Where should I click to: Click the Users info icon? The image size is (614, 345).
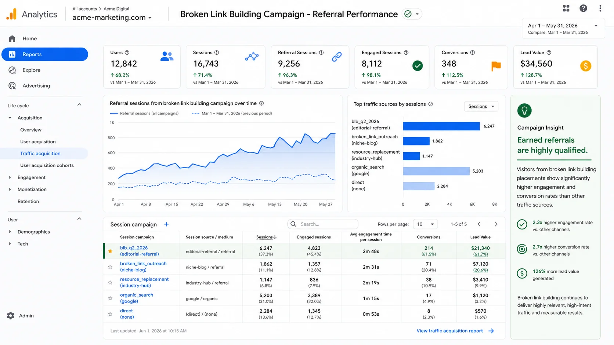[x=127, y=52]
